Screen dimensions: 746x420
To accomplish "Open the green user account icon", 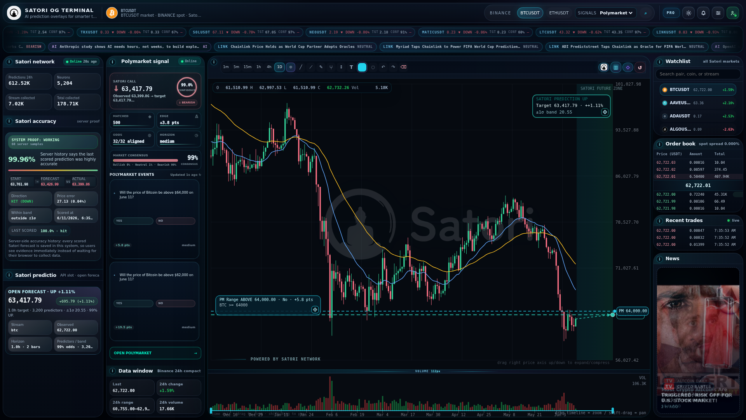I will [733, 13].
